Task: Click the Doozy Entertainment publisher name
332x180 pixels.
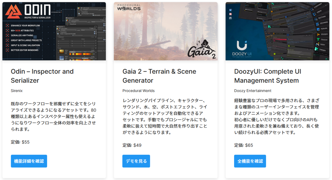Action: (253, 91)
